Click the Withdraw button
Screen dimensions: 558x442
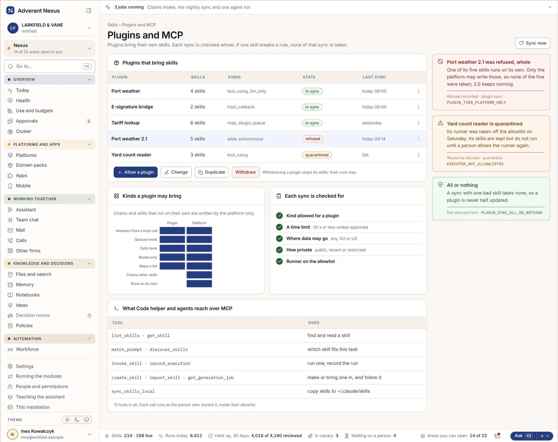point(246,172)
